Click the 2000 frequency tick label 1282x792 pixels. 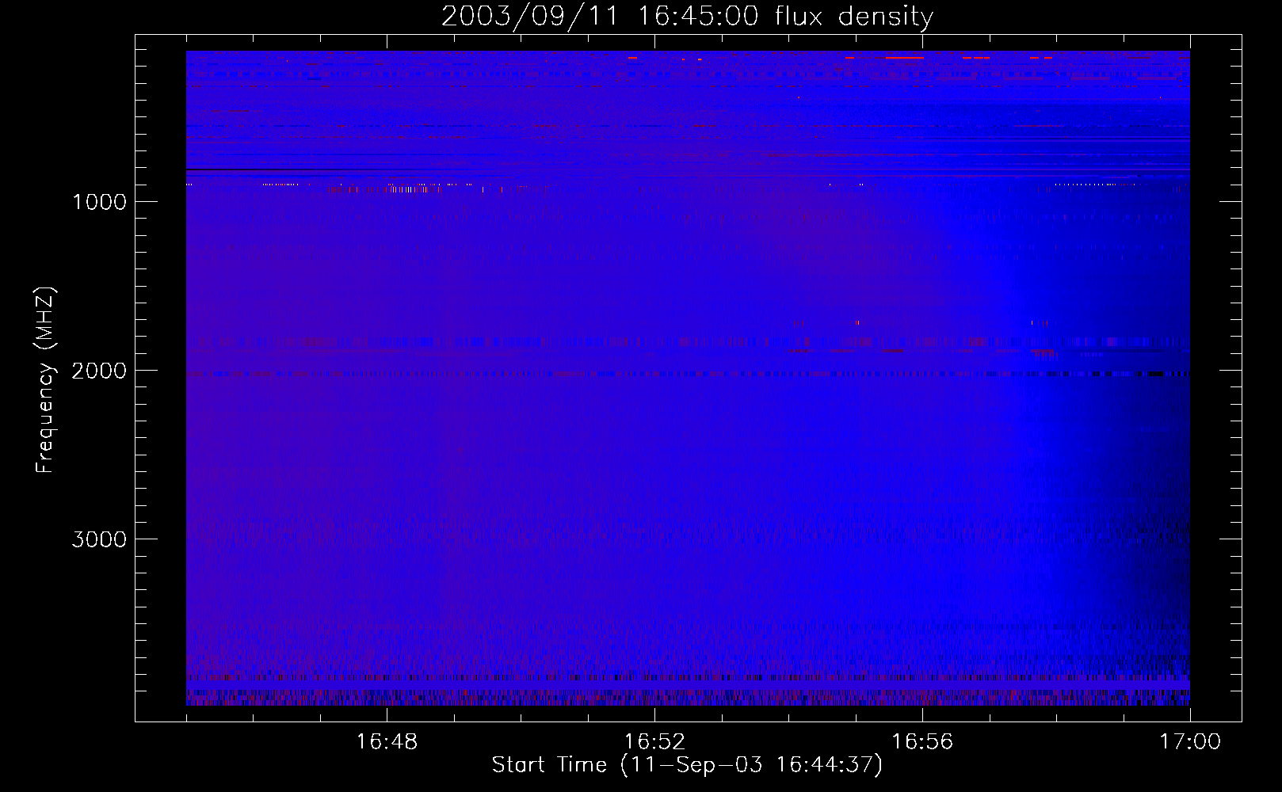(x=99, y=371)
